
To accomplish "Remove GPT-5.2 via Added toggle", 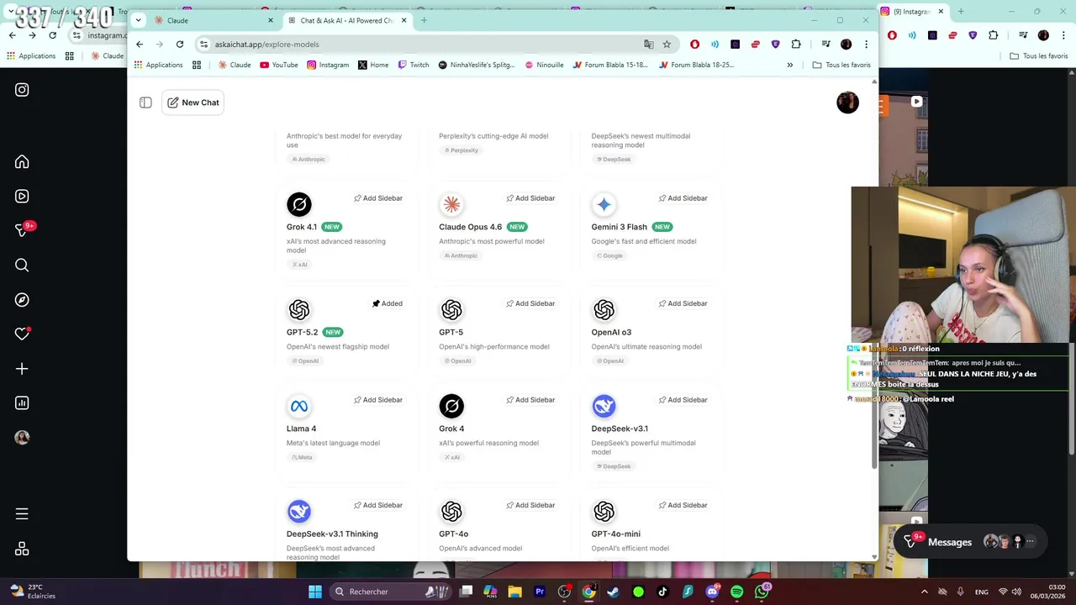I will click(388, 303).
